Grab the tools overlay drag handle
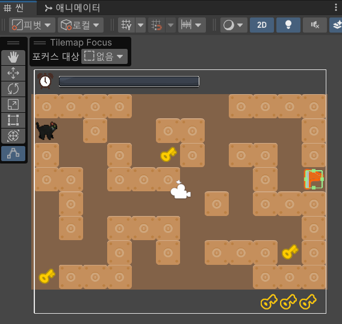The width and height of the screenshot is (342, 324). (13, 43)
